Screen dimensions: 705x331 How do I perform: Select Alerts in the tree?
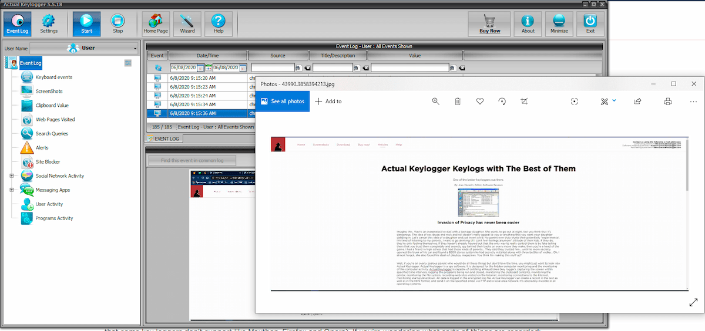tap(42, 147)
